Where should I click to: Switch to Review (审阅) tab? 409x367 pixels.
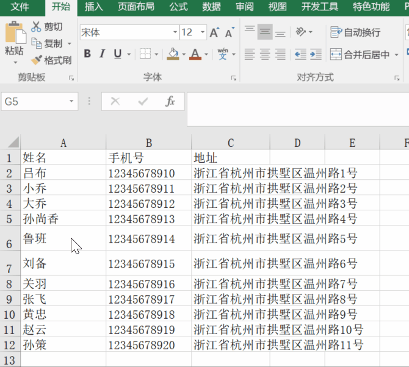[x=245, y=7]
